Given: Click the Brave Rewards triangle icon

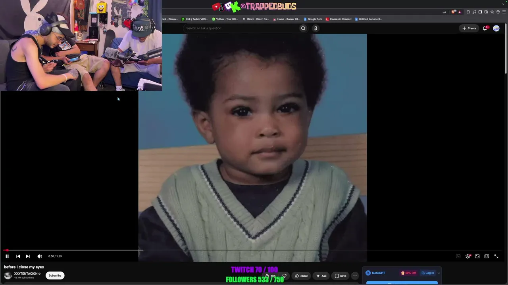Looking at the screenshot, I should pyautogui.click(x=460, y=12).
